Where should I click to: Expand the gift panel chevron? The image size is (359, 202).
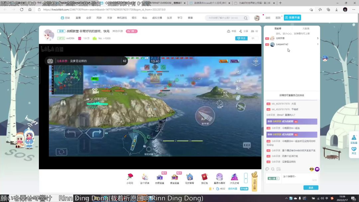point(246,178)
